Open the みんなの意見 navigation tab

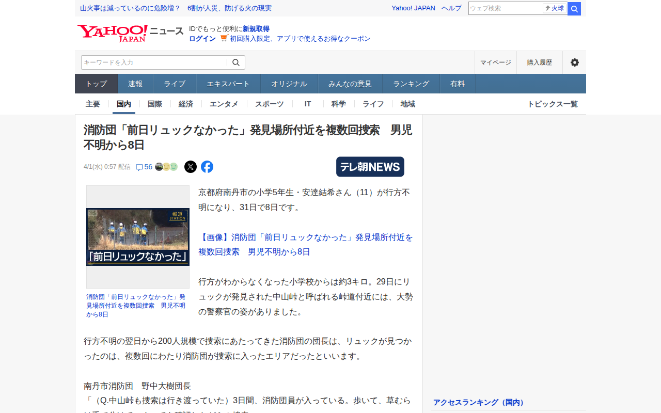tap(350, 84)
